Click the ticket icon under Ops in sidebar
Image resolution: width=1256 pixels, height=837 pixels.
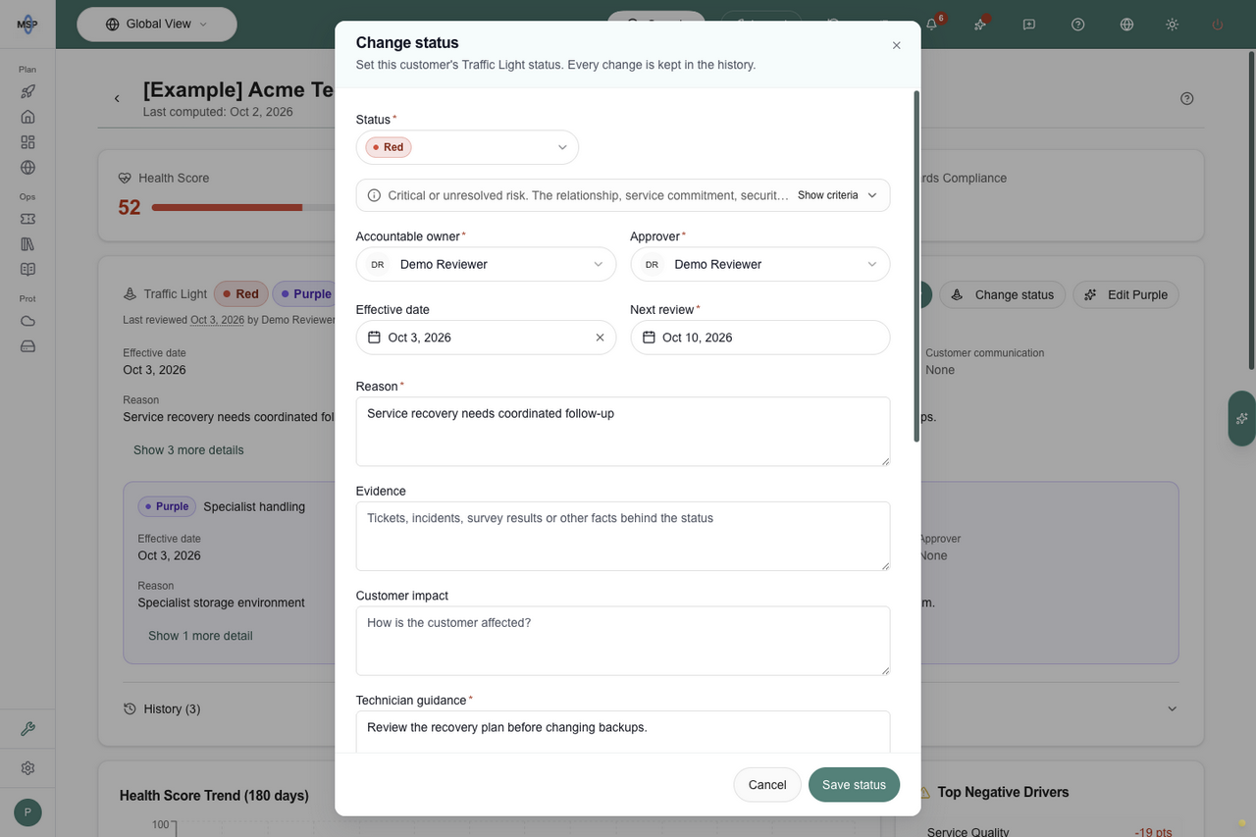pos(27,218)
